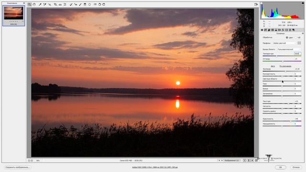Open the Basic panel options menu
The height and width of the screenshot is (172, 306).
coord(303,33)
